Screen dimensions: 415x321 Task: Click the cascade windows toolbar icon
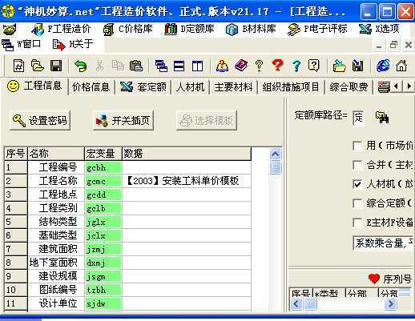(x=161, y=66)
